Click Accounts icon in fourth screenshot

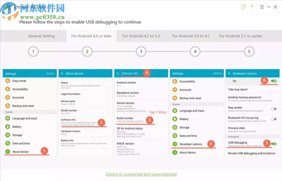click(x=175, y=90)
